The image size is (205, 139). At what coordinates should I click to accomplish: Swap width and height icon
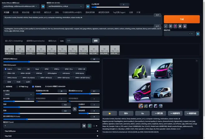pos(75,109)
